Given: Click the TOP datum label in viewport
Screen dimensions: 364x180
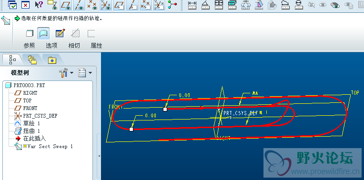Looking at the screenshot, I should pyautogui.click(x=355, y=93).
